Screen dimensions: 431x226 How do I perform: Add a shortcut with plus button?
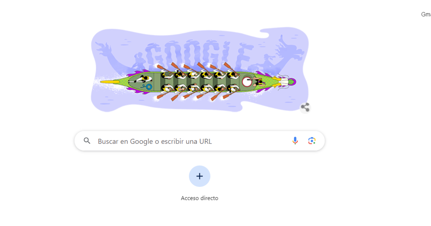[x=200, y=176]
